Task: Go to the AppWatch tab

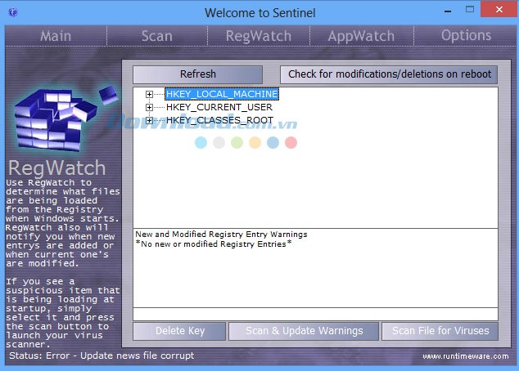Action: coord(360,36)
